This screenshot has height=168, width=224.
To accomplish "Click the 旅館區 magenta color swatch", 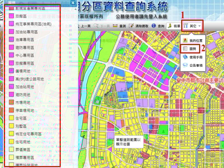I will pos(11,16).
